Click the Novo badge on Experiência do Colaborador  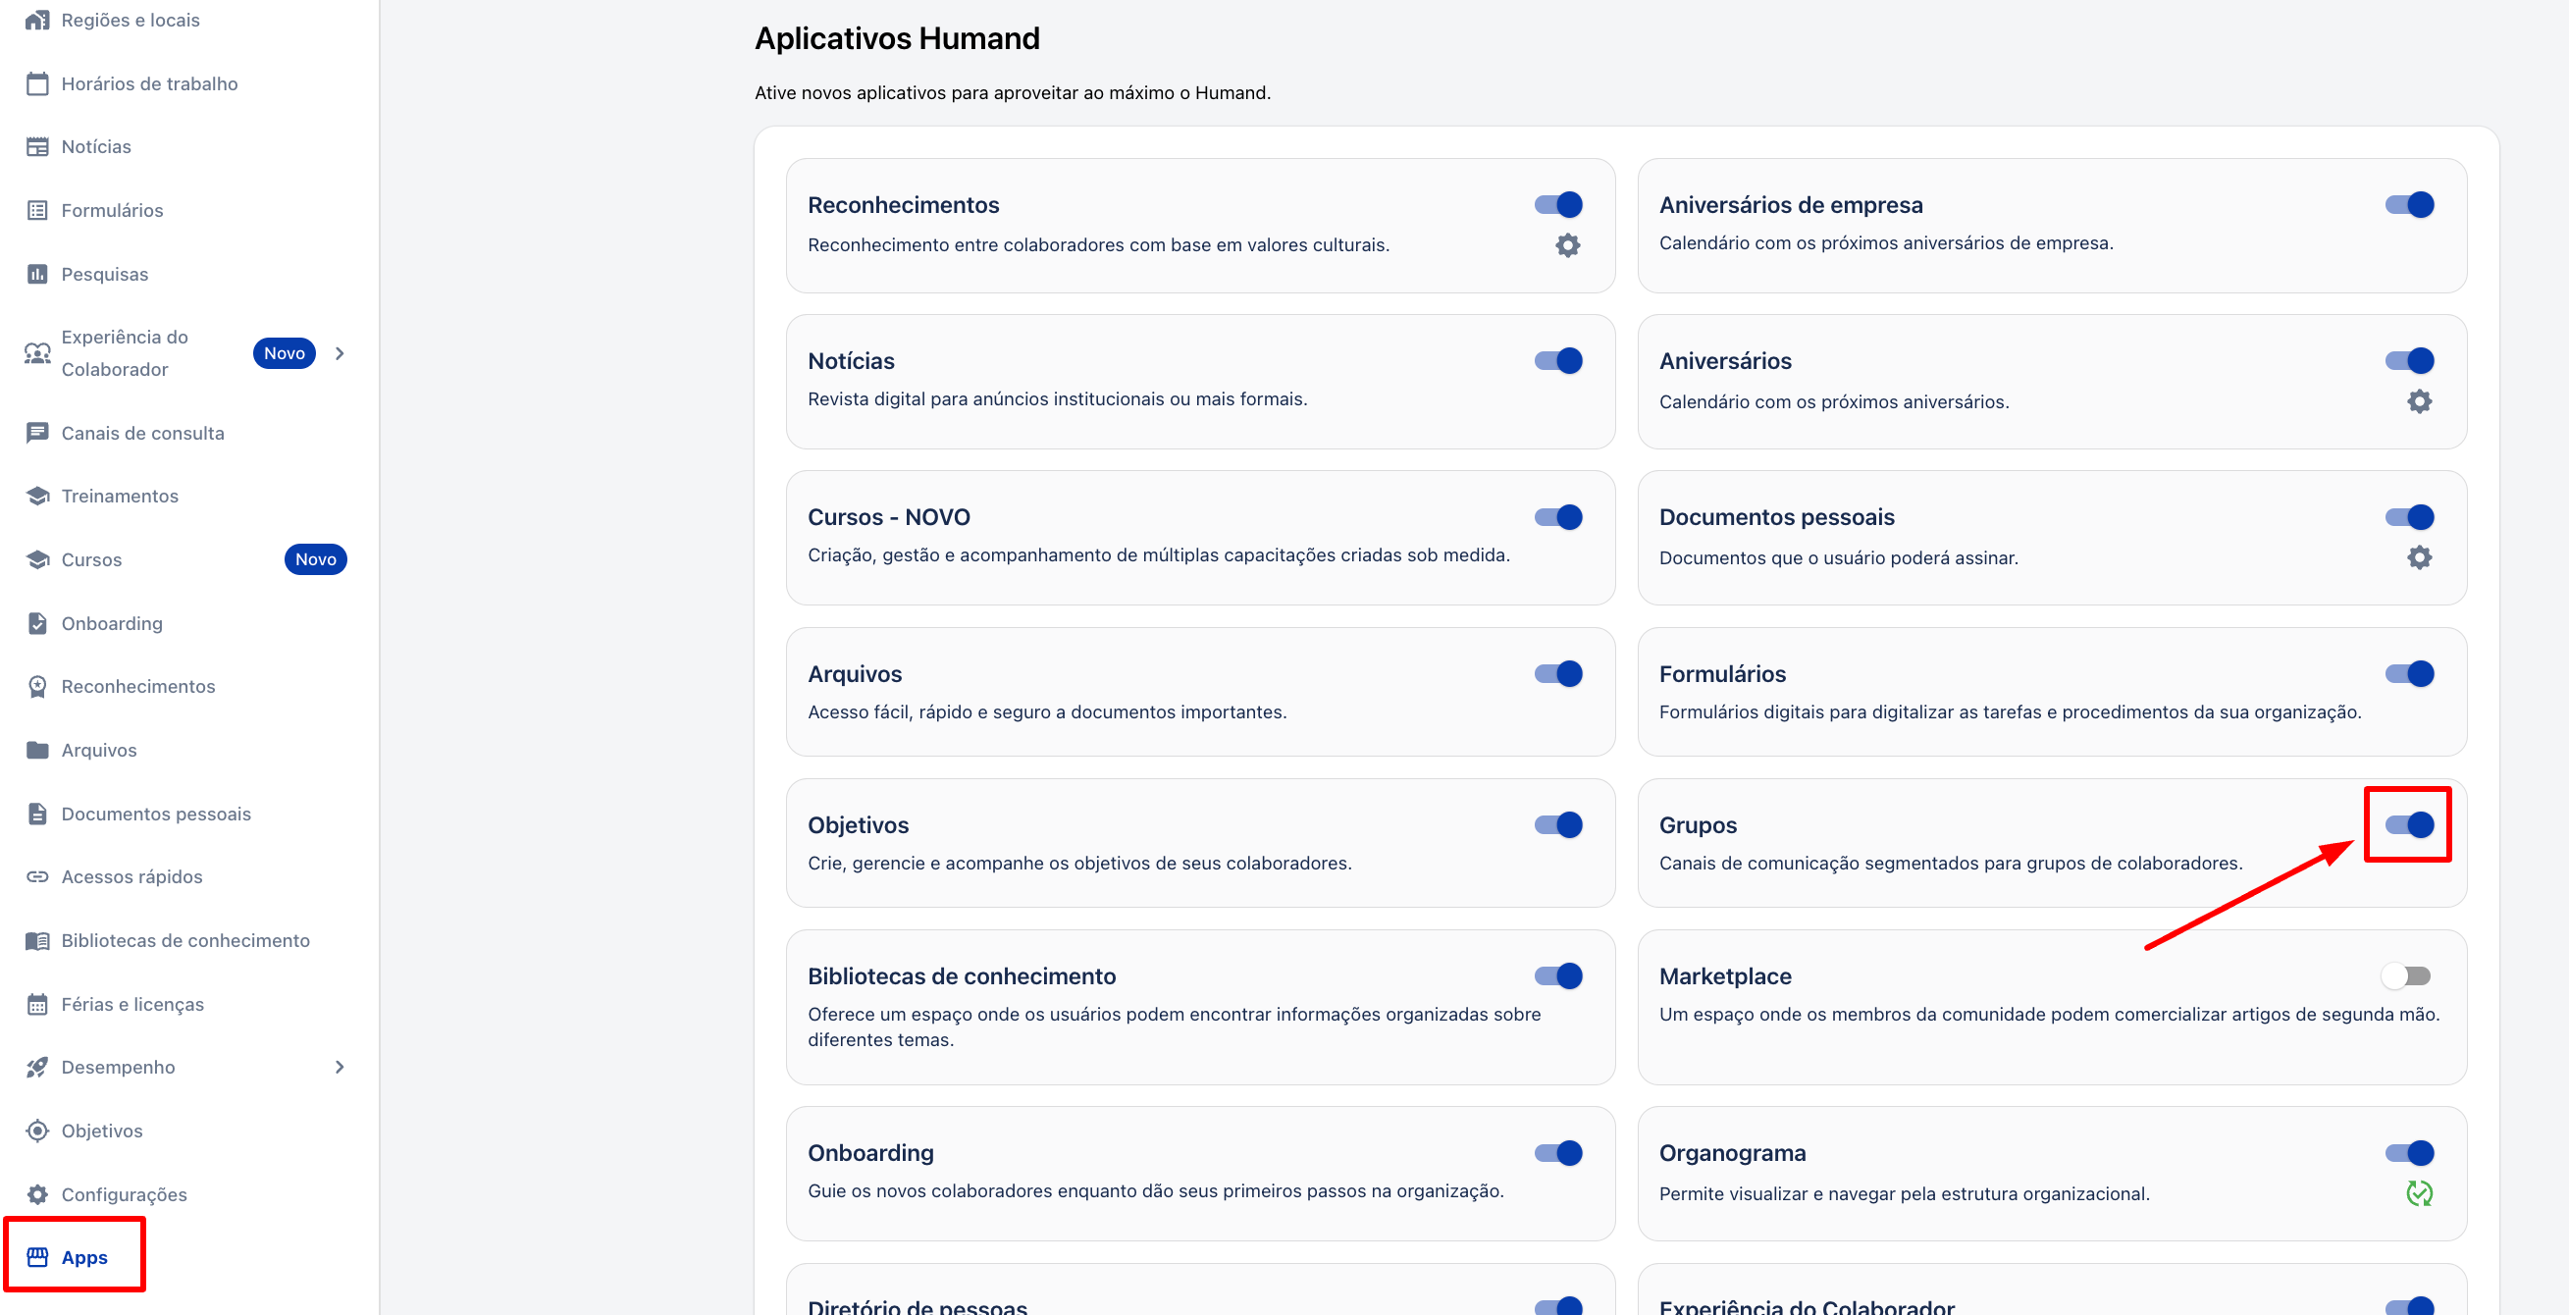pyautogui.click(x=285, y=353)
